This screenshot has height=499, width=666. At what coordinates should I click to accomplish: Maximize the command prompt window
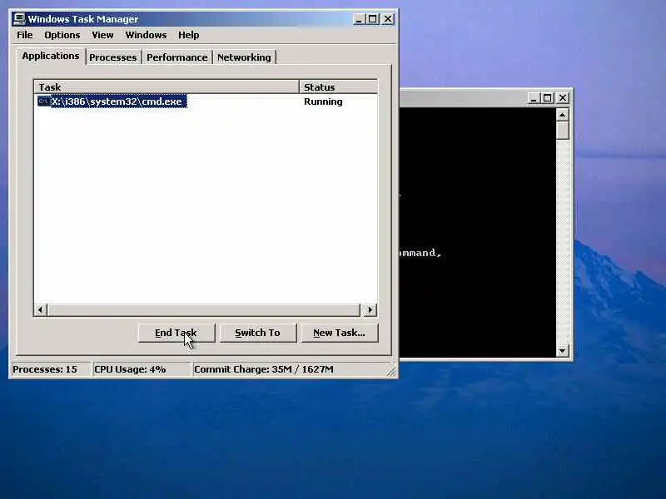pyautogui.click(x=547, y=98)
